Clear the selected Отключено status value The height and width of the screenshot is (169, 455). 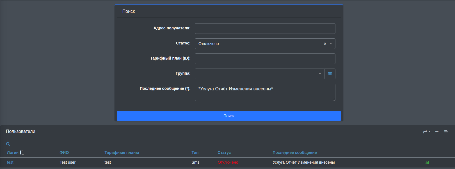[325, 44]
